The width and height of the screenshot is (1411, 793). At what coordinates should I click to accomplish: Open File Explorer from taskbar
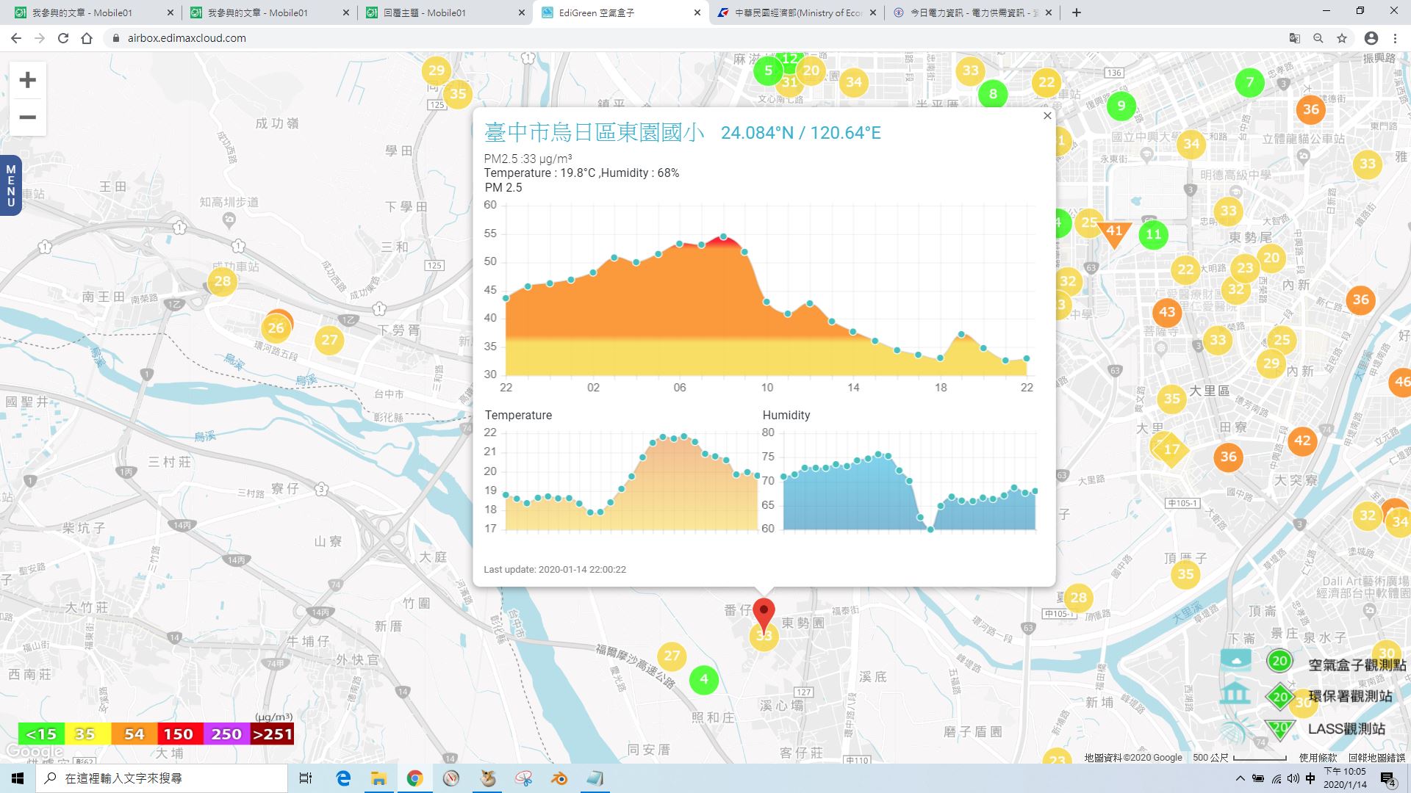(x=378, y=778)
